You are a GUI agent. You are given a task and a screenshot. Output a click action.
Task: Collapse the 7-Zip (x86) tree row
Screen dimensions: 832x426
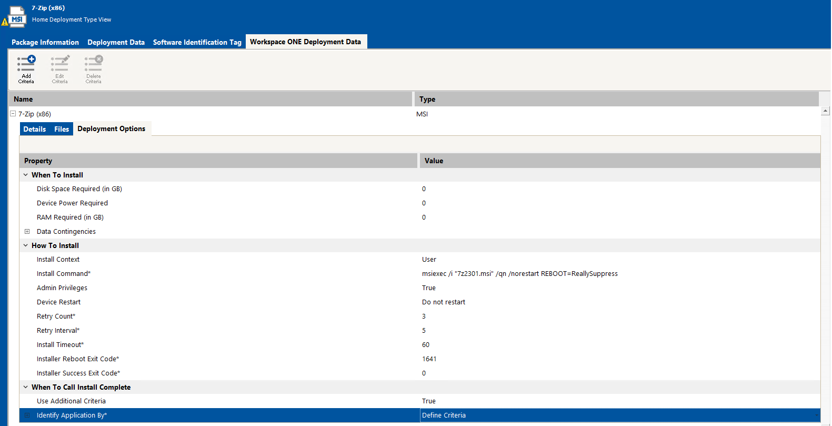pyautogui.click(x=13, y=114)
